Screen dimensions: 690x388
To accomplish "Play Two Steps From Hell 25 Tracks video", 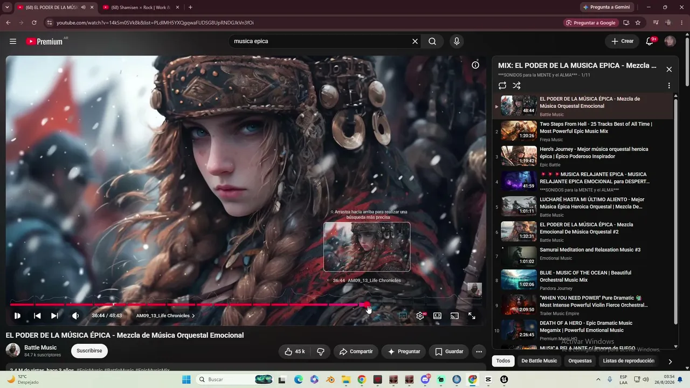I will click(584, 131).
